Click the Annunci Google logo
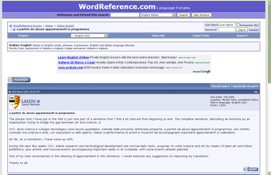The height and width of the screenshot is (175, 271). [202, 71]
